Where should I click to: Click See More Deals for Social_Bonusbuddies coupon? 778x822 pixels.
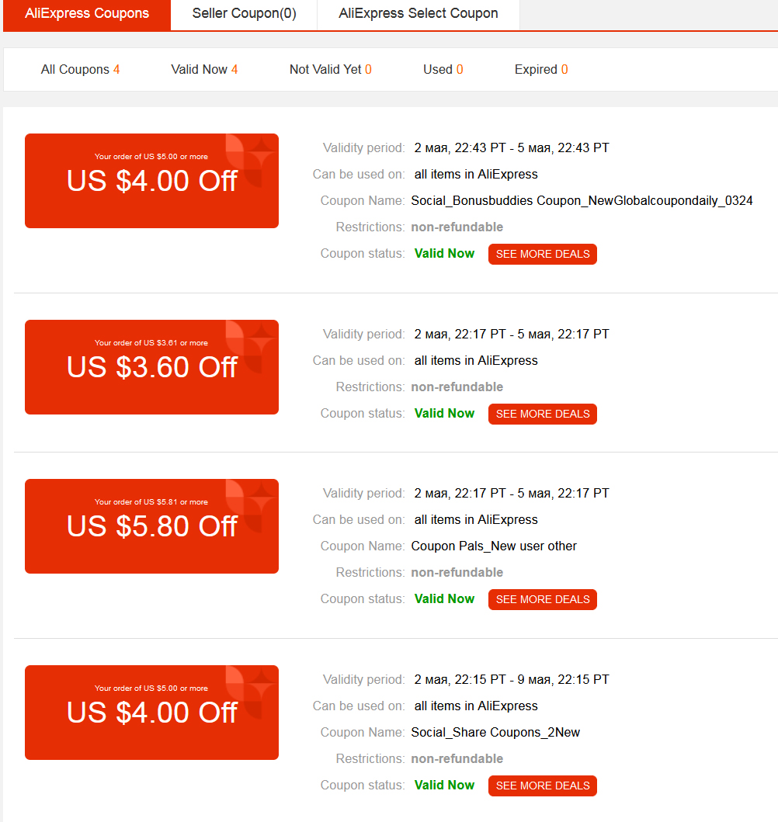click(x=543, y=255)
